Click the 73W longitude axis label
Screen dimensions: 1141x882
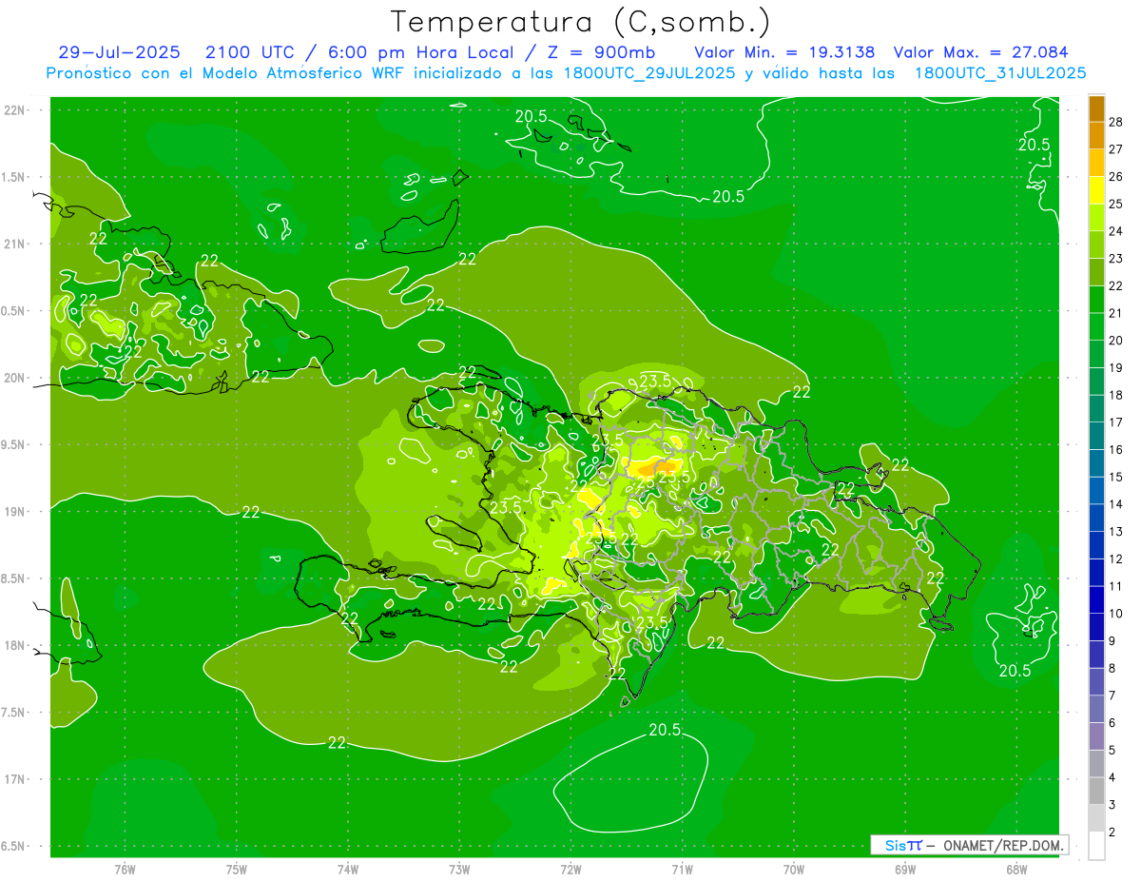459,870
